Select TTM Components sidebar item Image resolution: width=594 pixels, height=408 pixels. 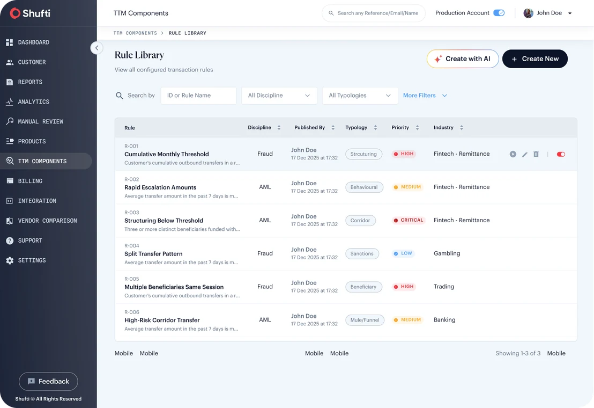pyautogui.click(x=46, y=161)
